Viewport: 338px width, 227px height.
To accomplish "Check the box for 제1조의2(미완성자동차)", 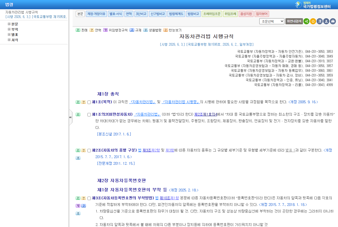I will click(x=89, y=115).
